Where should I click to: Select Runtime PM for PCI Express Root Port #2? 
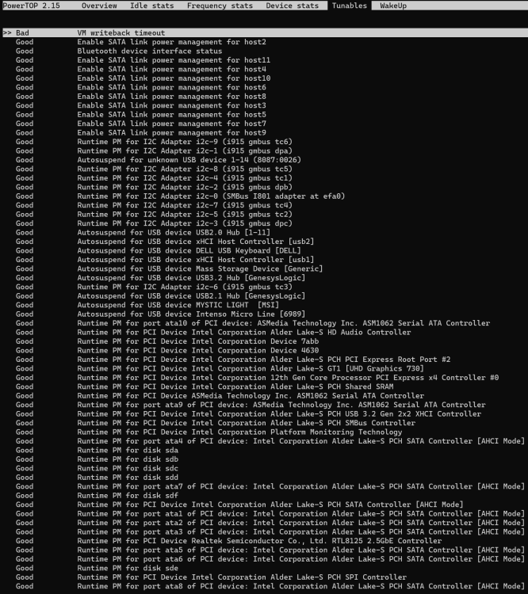click(233, 360)
